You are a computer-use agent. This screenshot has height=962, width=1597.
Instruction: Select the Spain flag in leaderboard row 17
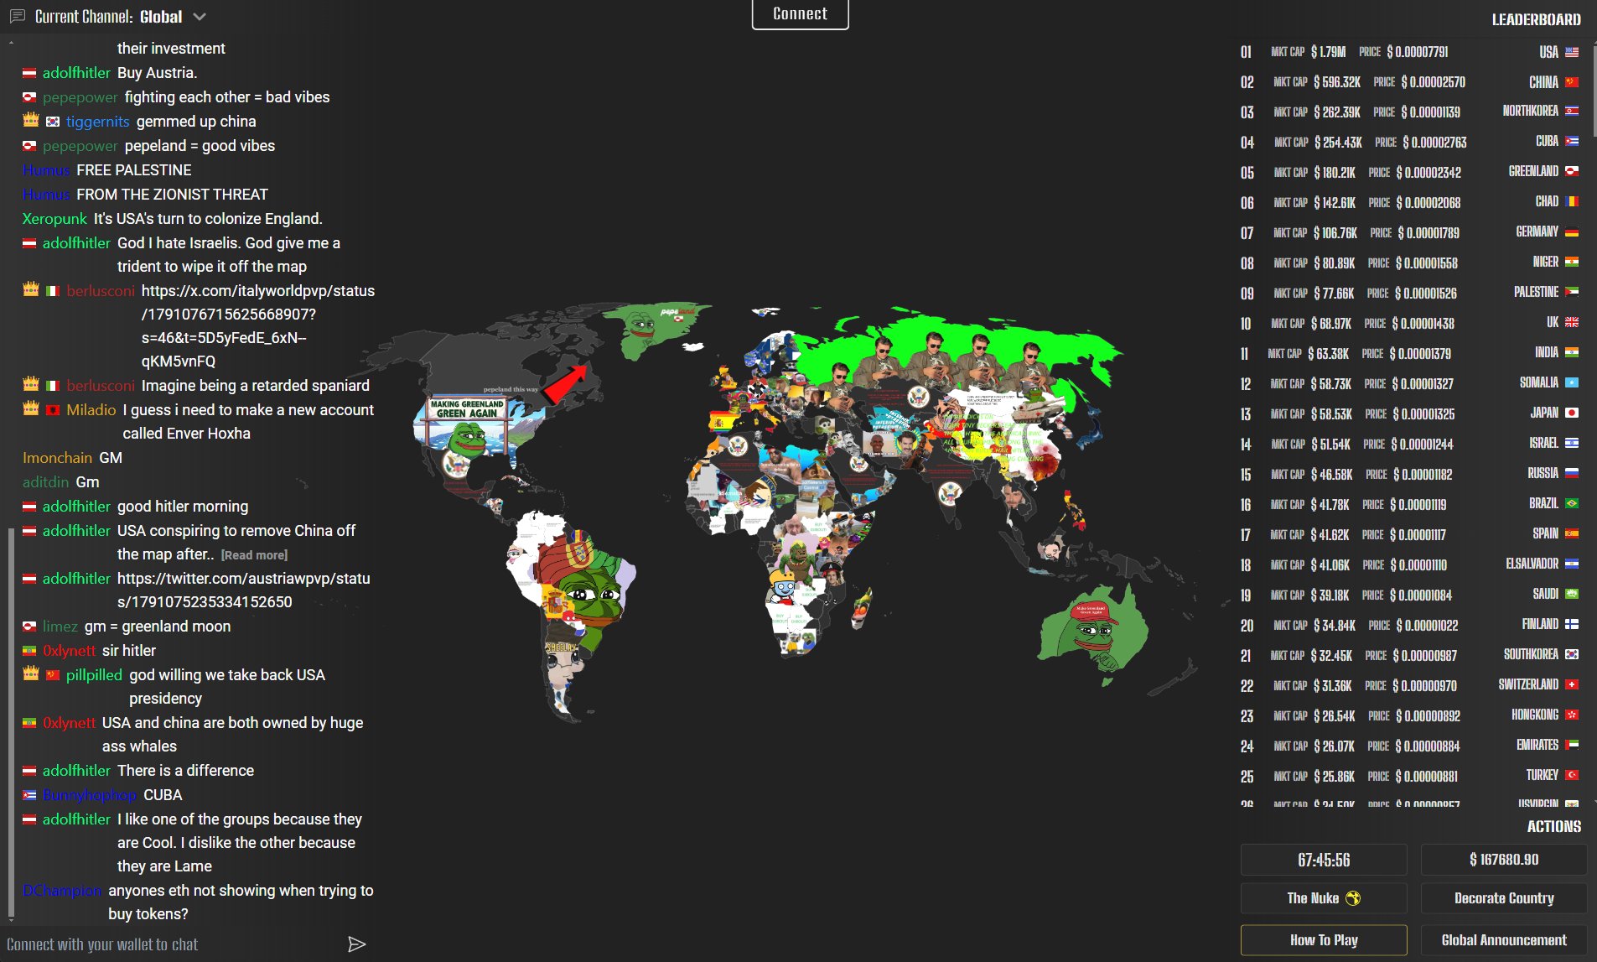1572,533
